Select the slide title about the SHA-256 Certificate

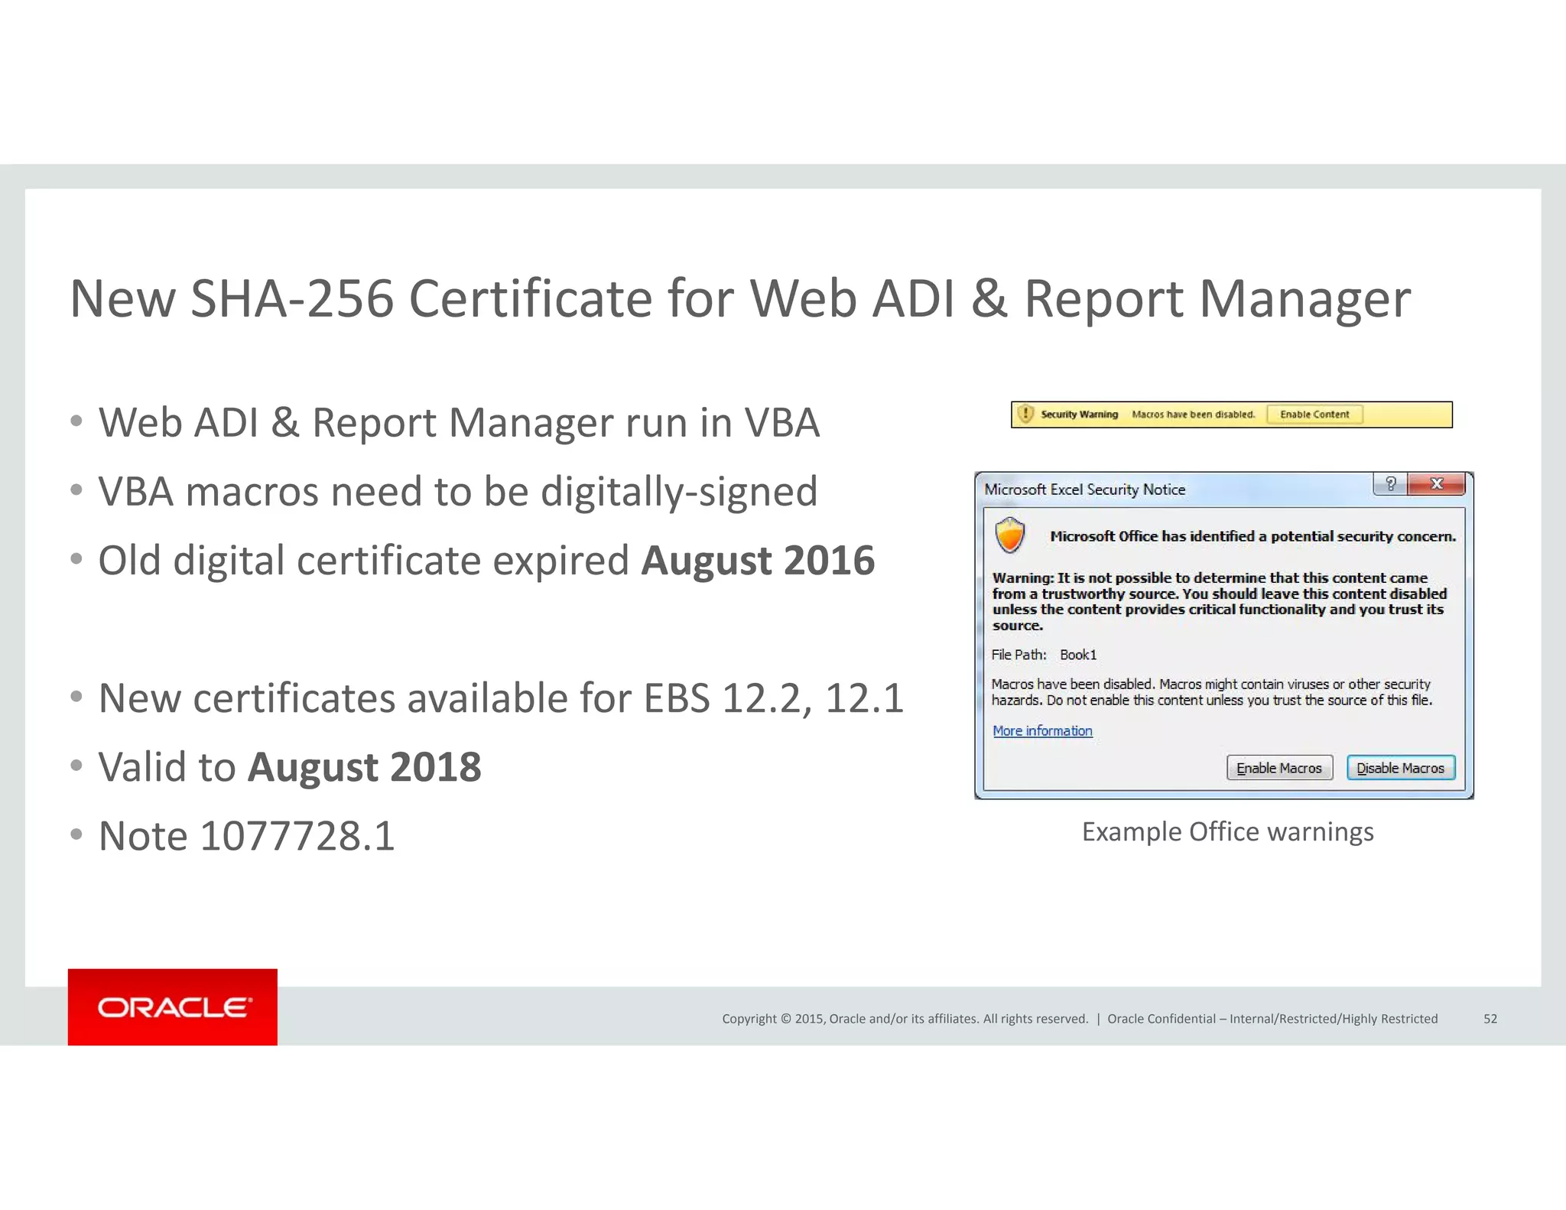[739, 298]
